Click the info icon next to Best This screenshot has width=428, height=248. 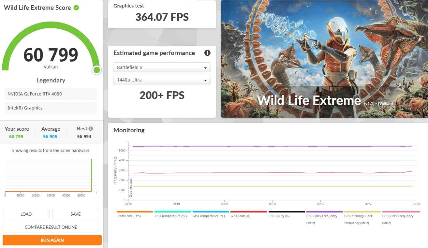[x=91, y=129]
